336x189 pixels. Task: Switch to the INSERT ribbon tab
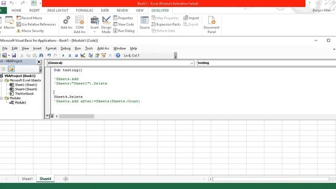coord(34,10)
